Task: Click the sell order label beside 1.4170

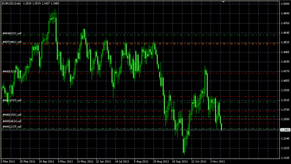Action: [12, 71]
